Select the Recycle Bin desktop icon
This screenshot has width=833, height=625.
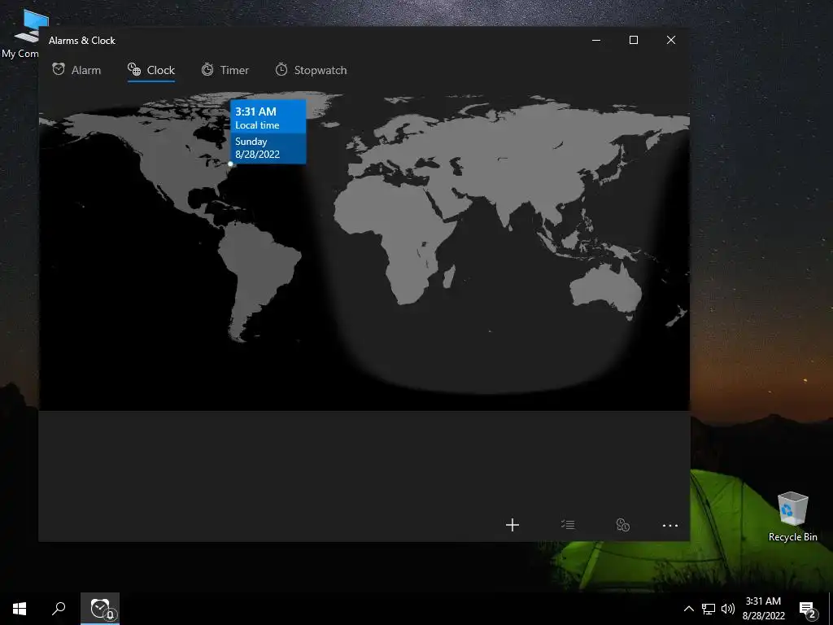(x=792, y=517)
